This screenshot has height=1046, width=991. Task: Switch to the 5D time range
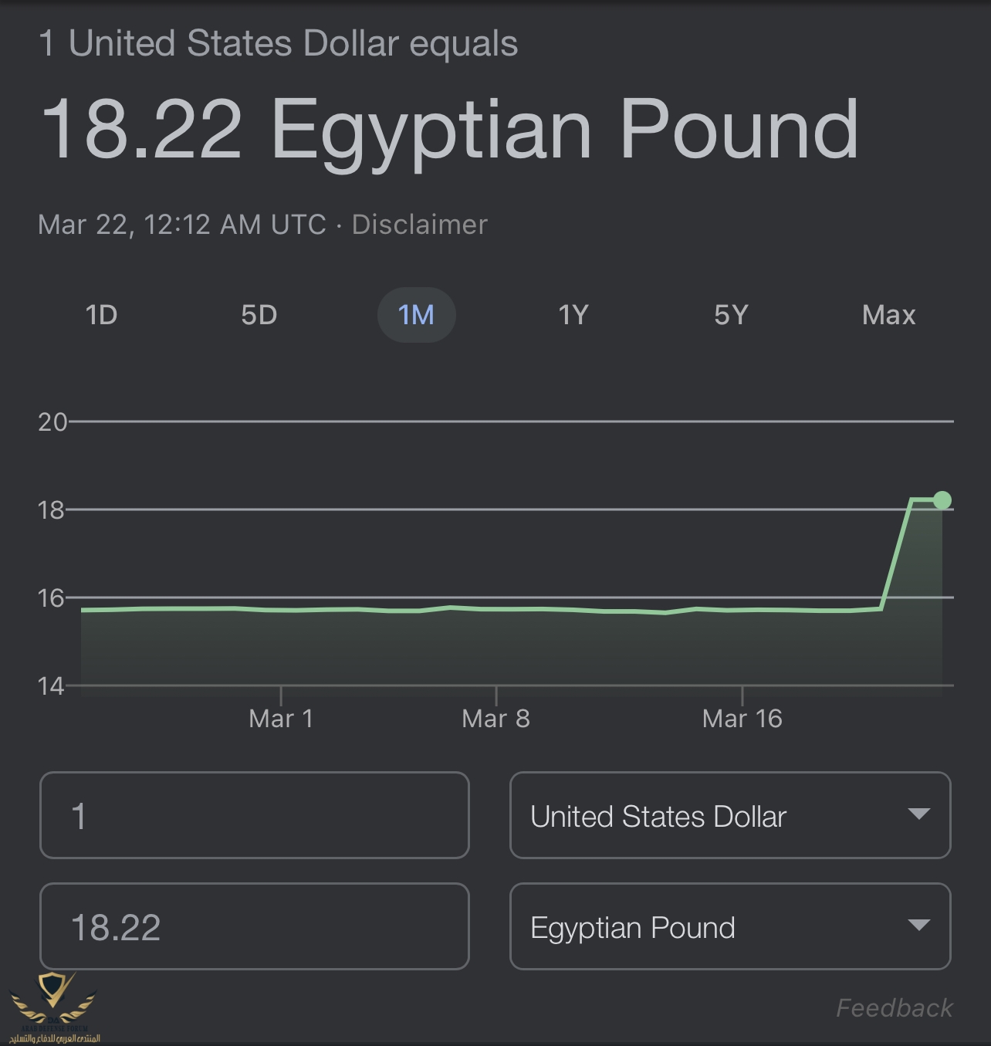coord(259,315)
